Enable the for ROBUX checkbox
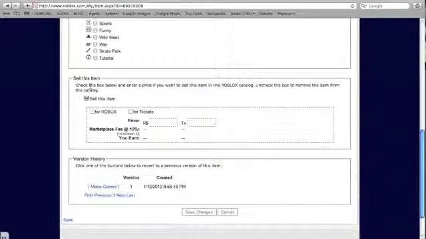Screen dimensions: 426x239 92,112
